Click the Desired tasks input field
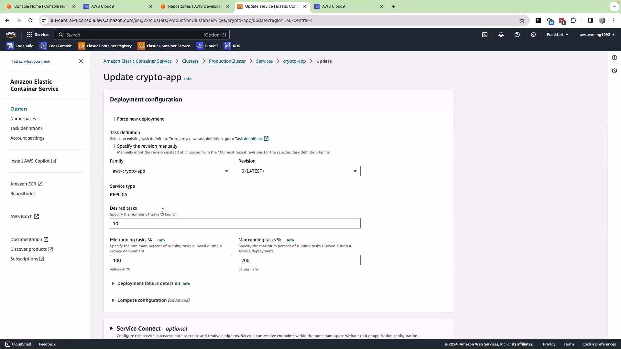 pyautogui.click(x=235, y=223)
